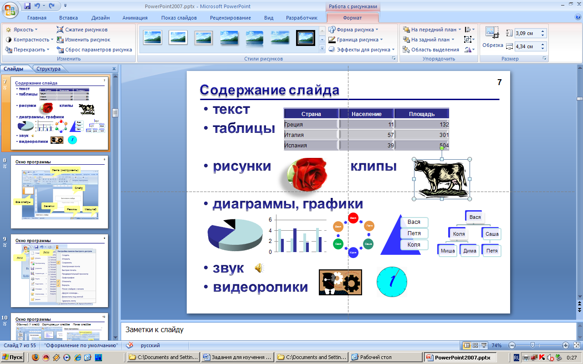
Task: Click the spell-check icon in status bar
Action: [130, 345]
